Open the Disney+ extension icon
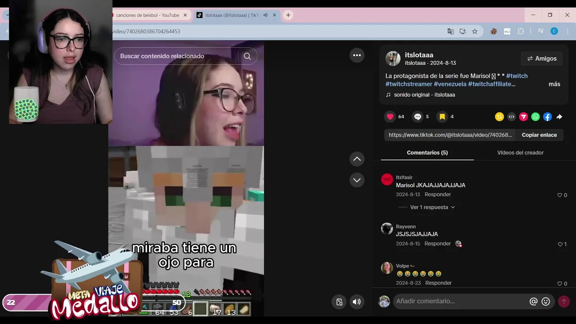The width and height of the screenshot is (576, 324). pos(507,31)
